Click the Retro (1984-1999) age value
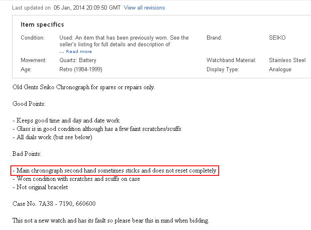The height and width of the screenshot is (230, 311). click(x=81, y=69)
